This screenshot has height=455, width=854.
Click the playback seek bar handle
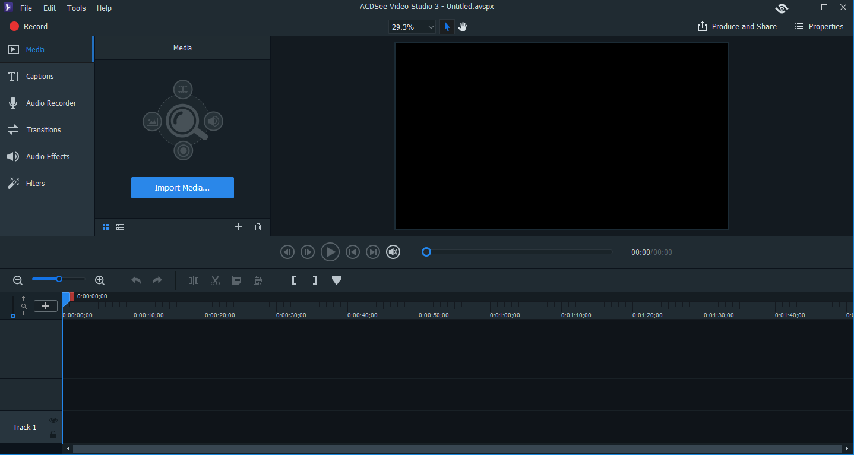click(426, 252)
